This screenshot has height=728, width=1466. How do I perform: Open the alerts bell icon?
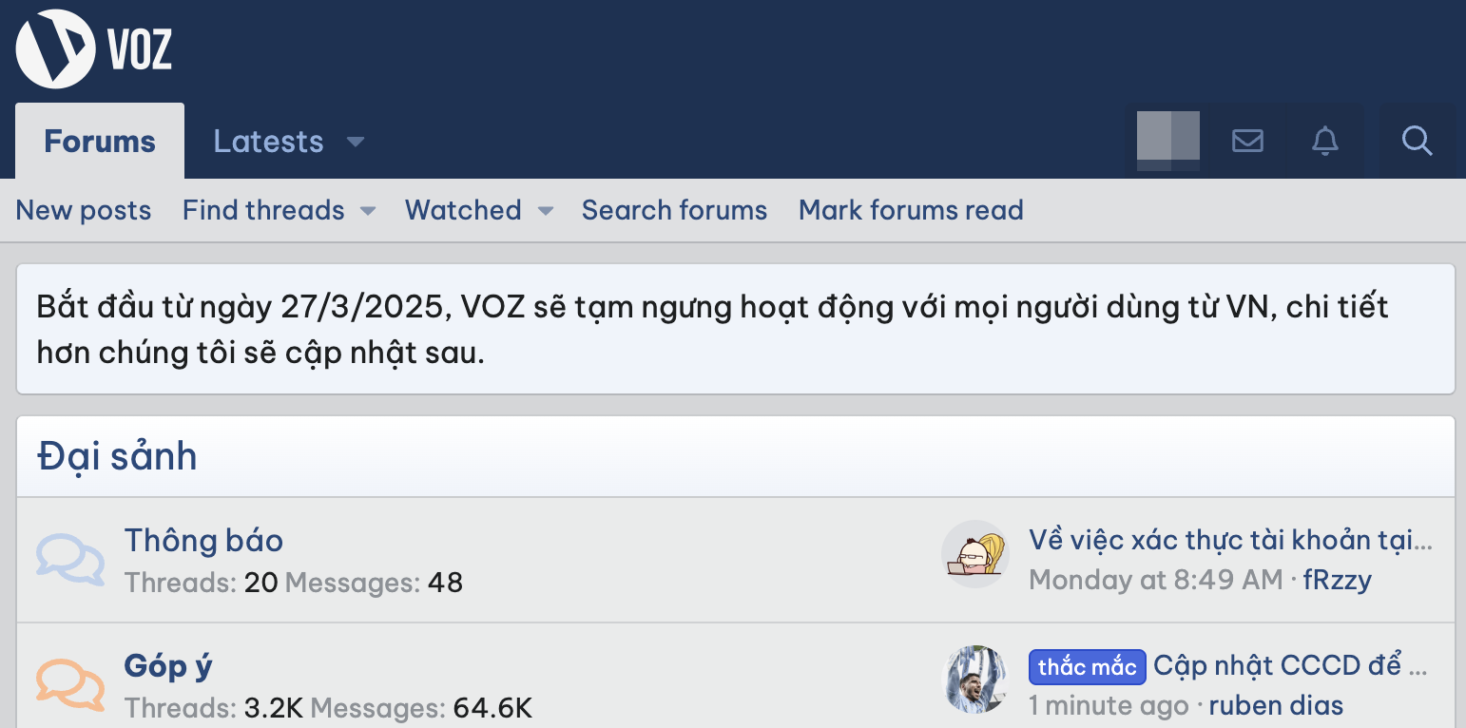1324,142
